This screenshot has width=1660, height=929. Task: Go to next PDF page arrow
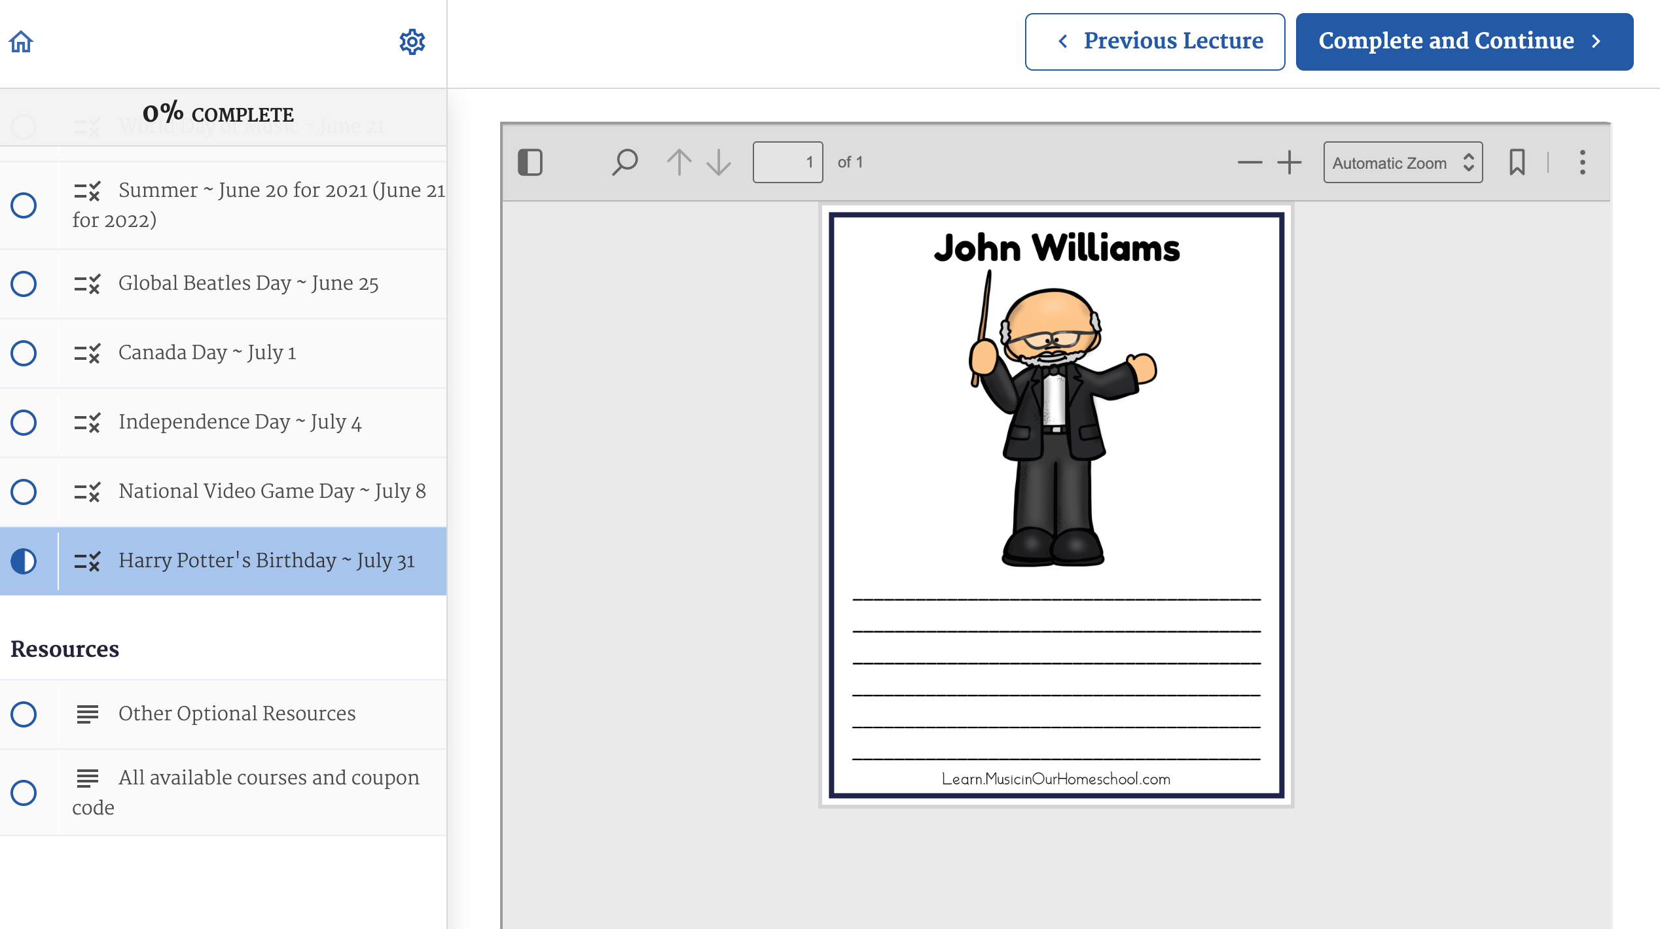(719, 162)
